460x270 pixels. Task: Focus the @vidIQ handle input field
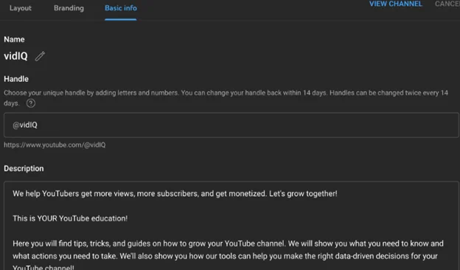point(231,125)
